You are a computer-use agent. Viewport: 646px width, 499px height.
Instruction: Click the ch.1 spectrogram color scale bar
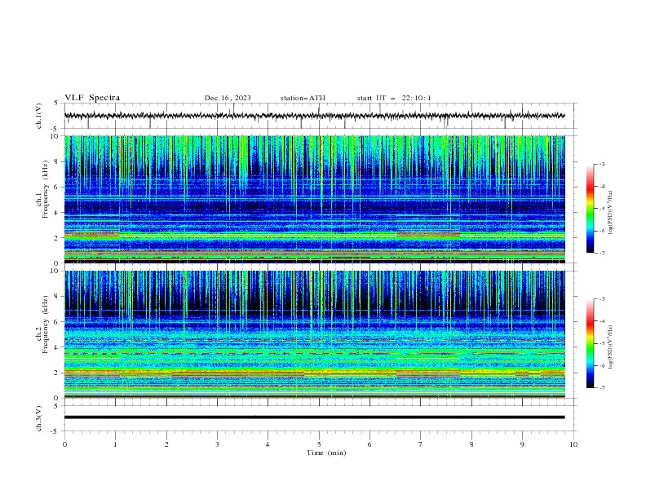[x=590, y=209]
